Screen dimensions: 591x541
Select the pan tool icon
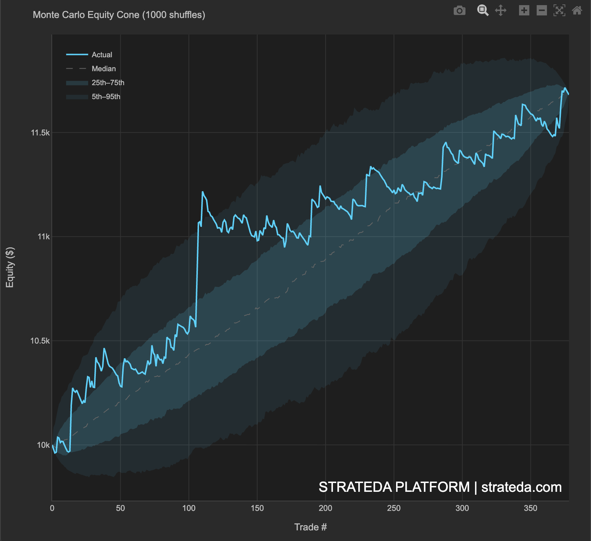tap(501, 11)
